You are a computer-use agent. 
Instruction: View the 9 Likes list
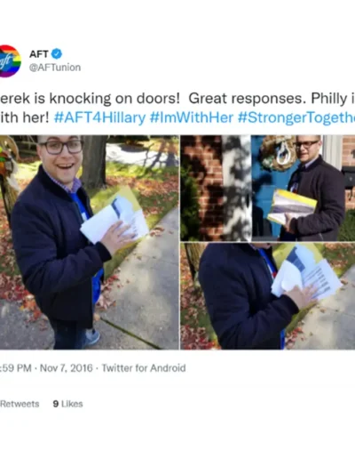(x=67, y=404)
